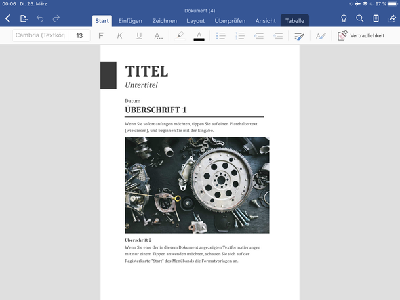Decrease the paragraph indent

coord(259,35)
